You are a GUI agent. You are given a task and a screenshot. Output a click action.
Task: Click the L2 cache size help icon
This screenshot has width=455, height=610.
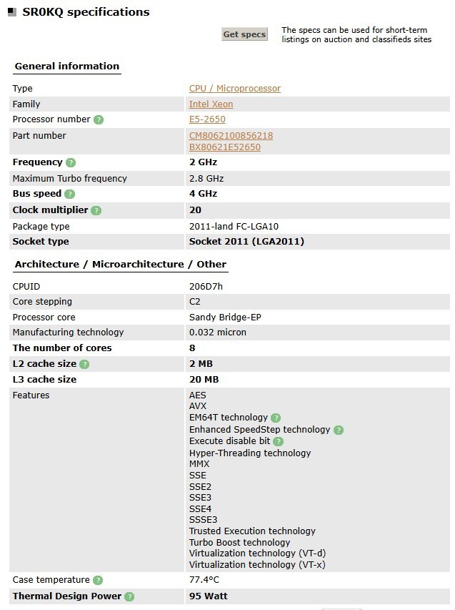click(x=84, y=364)
